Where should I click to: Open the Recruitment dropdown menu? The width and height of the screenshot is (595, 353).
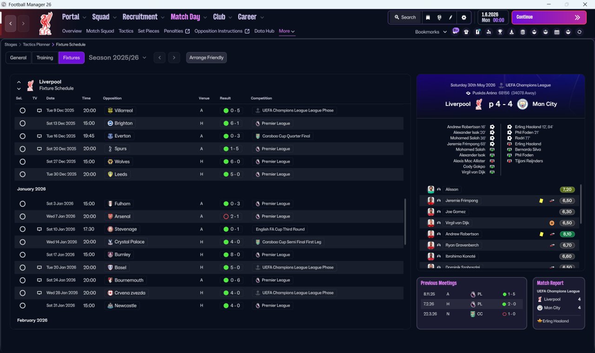pos(144,17)
